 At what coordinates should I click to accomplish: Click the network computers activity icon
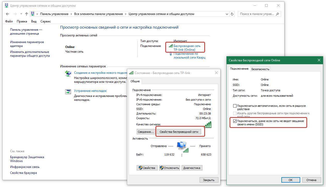click(x=183, y=147)
